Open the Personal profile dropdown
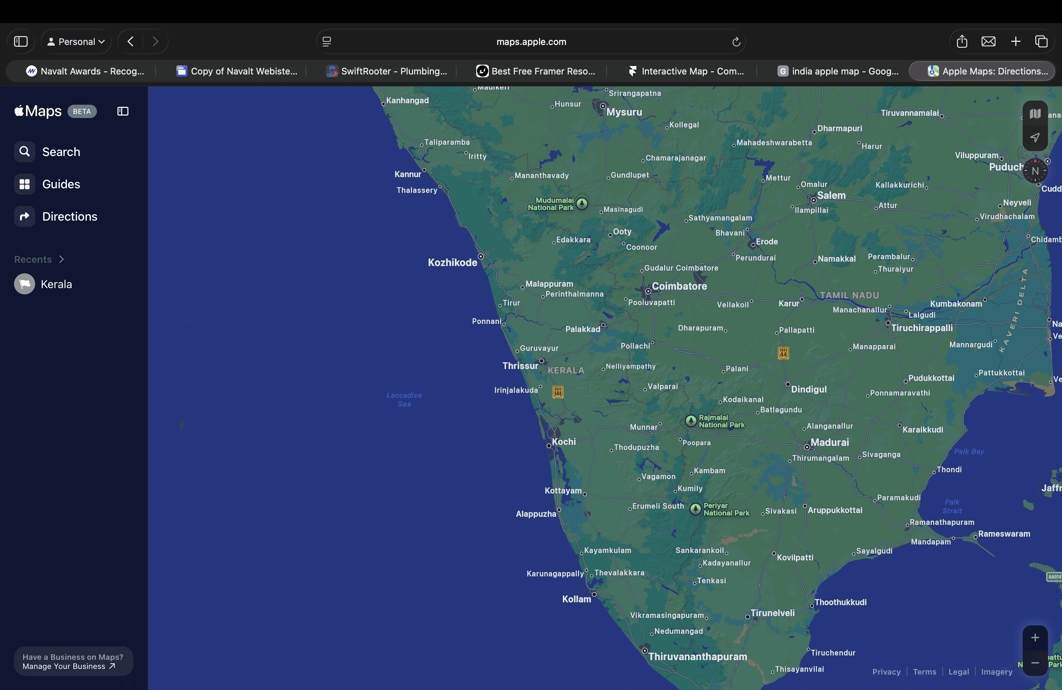The image size is (1062, 690). click(76, 41)
